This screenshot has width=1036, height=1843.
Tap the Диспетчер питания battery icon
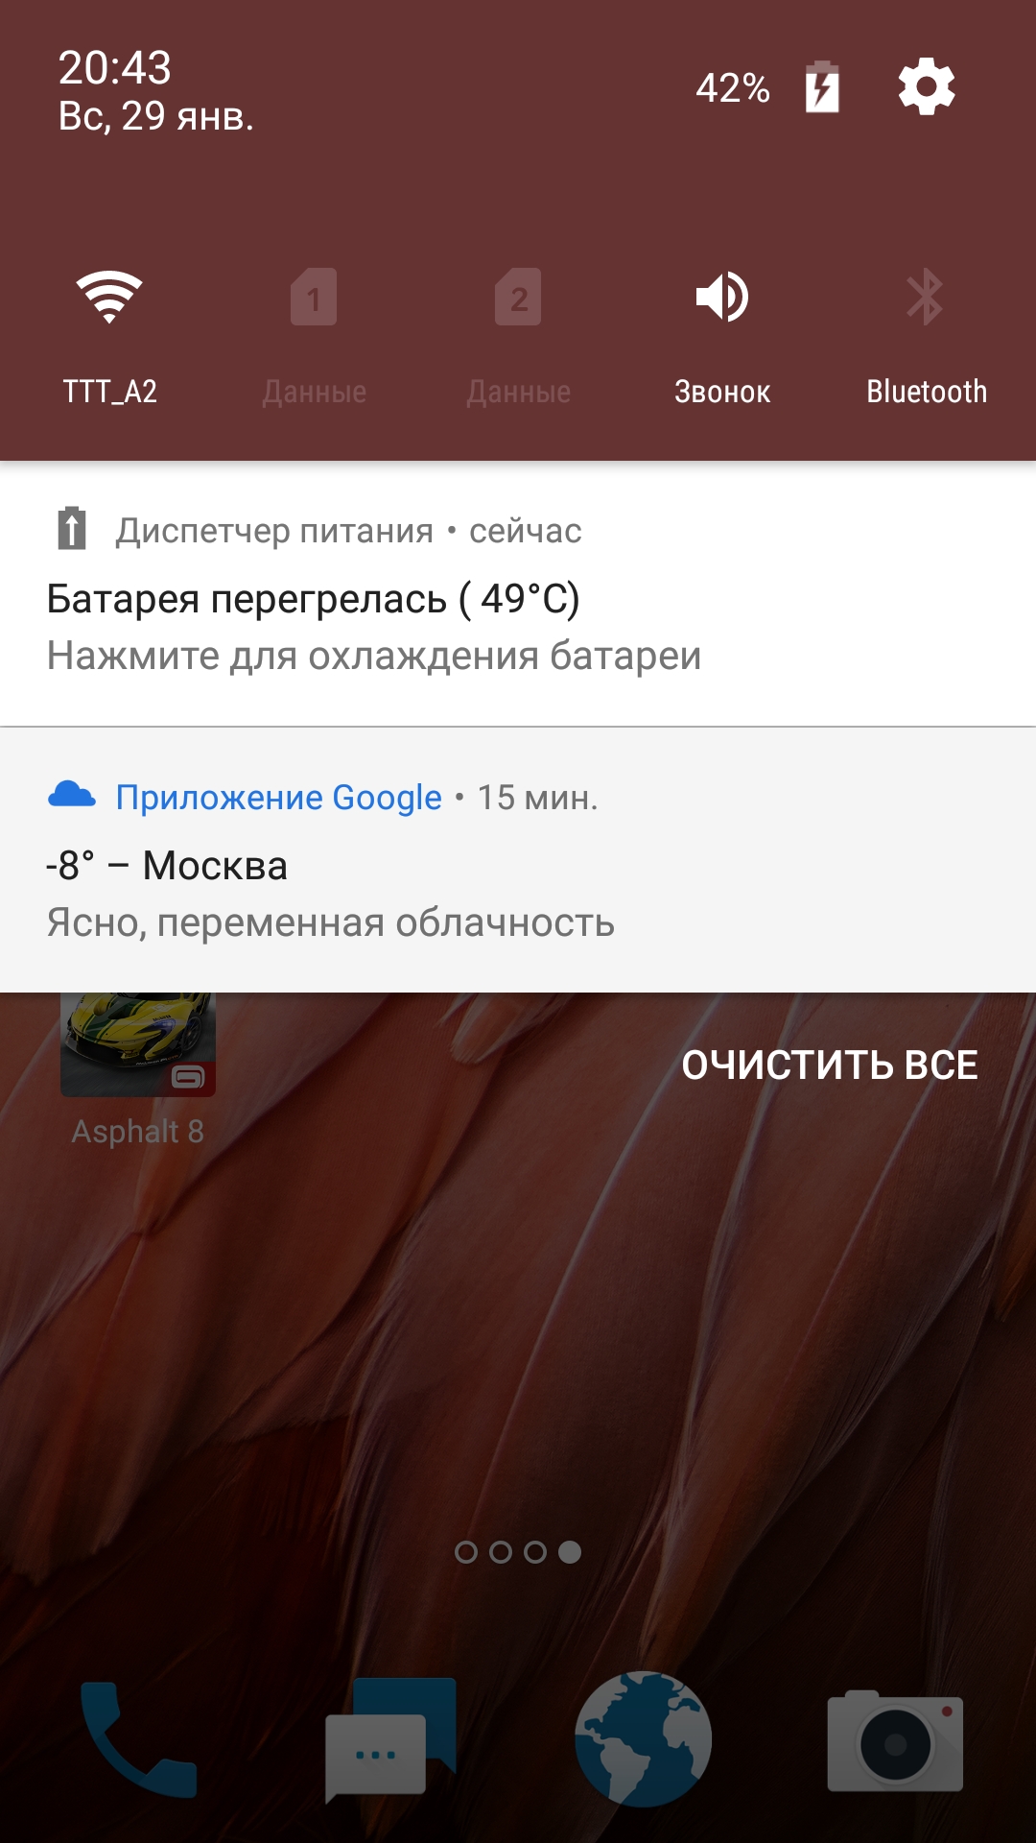tap(72, 529)
